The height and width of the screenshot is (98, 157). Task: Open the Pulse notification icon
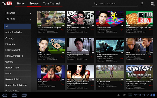(x=130, y=95)
